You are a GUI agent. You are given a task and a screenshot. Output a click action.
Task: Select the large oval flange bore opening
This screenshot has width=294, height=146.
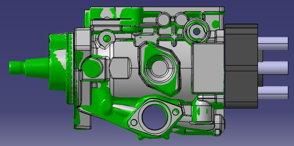155,117
